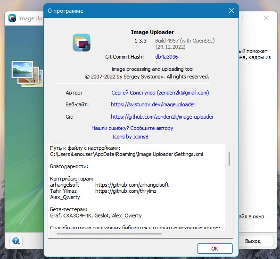This screenshot has height=259, width=280.
Task: Click the Settings.xml path line in text box
Action: [126, 154]
